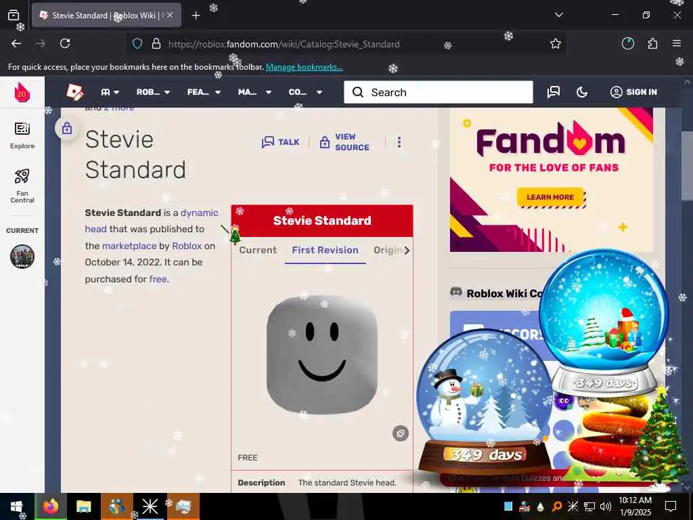Switch to the Original infobox tab

388,250
